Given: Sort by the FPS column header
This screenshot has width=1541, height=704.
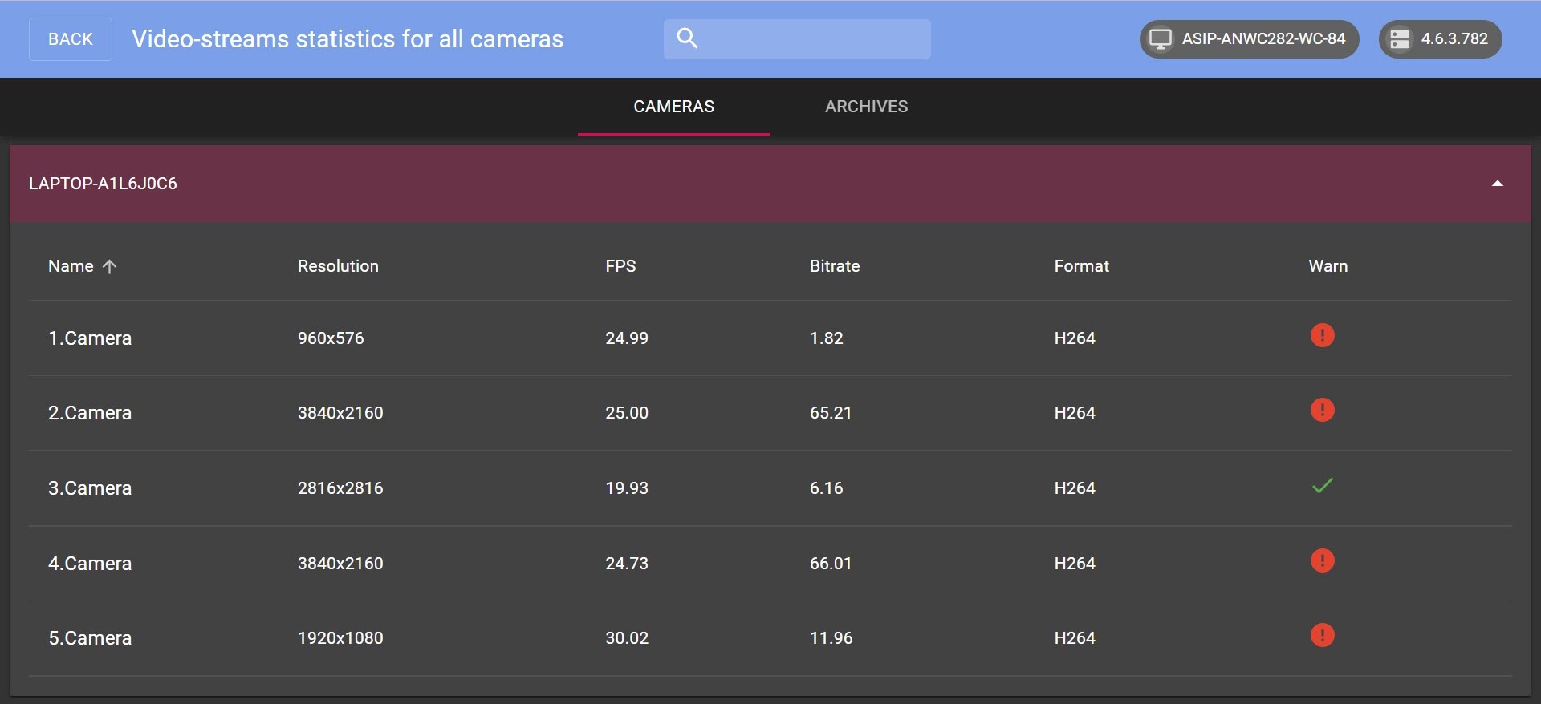Looking at the screenshot, I should point(620,266).
